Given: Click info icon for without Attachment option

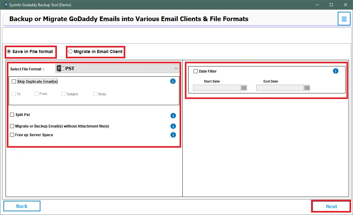Looking at the screenshot, I should coord(173,126).
